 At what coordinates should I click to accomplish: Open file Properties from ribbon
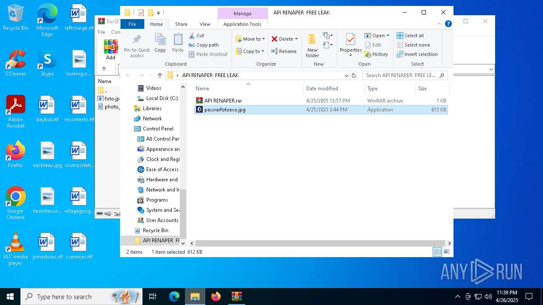point(350,44)
